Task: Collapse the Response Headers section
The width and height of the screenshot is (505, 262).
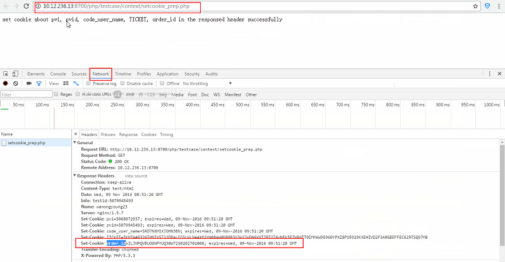Action: tap(74, 176)
